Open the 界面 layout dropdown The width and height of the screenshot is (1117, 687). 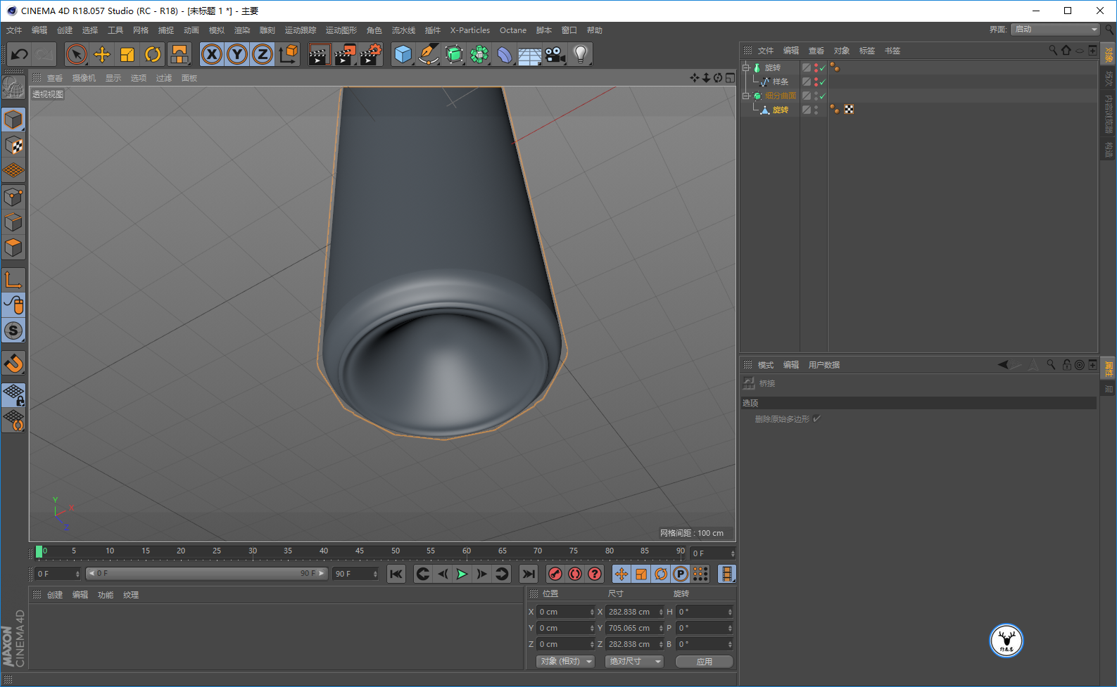[1054, 30]
